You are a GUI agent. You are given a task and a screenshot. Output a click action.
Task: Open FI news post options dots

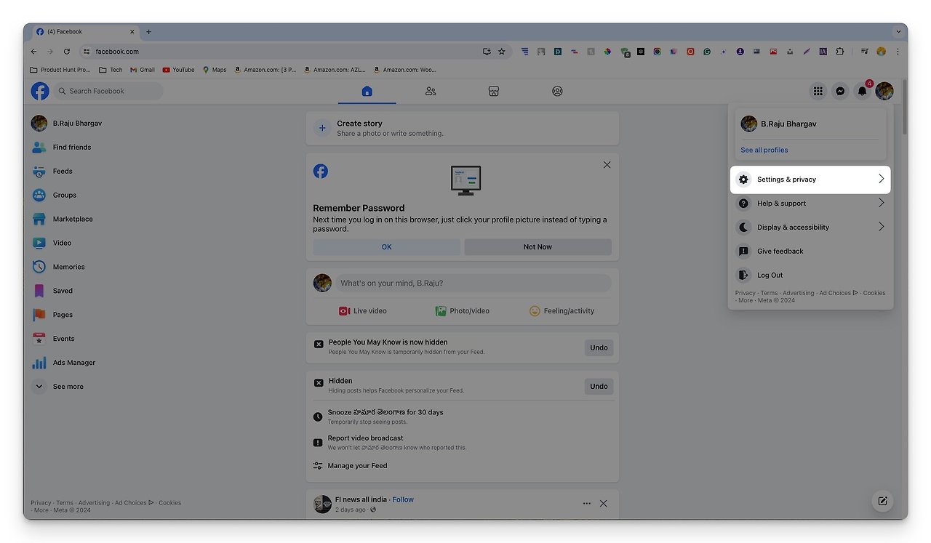(x=586, y=504)
